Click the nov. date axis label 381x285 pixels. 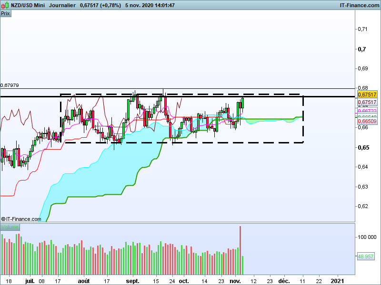coord(235,281)
